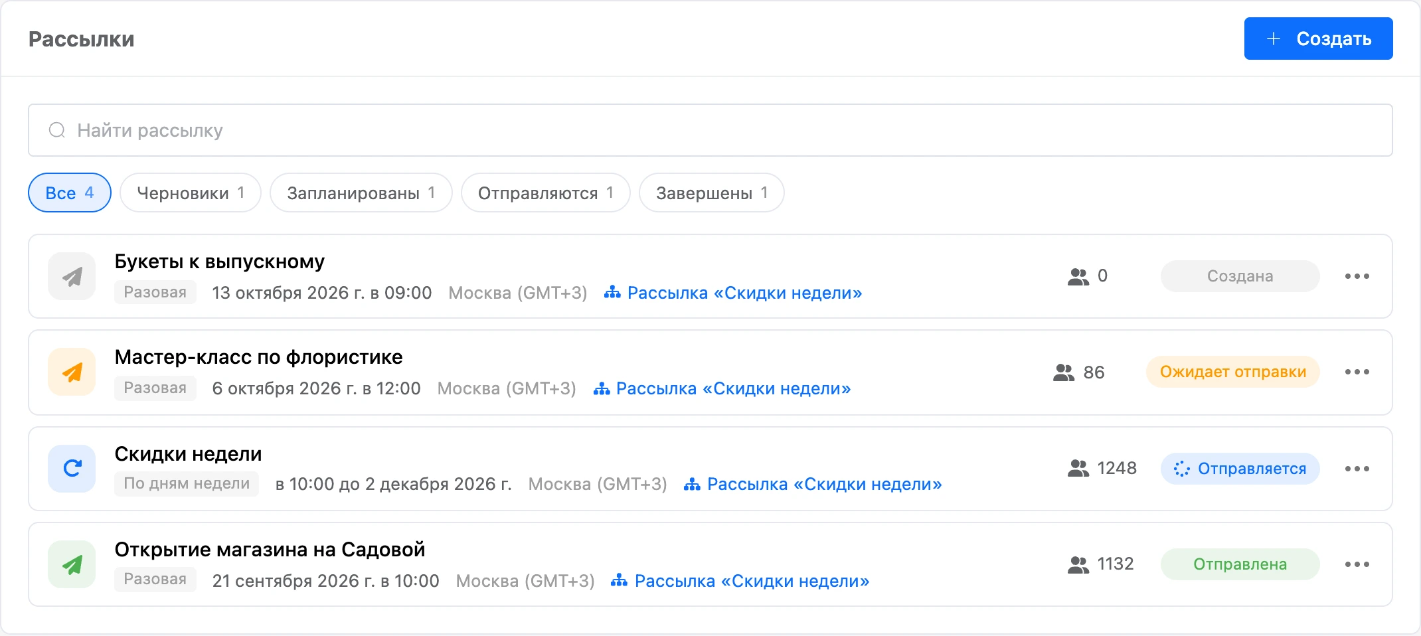Expand three-dot menu for Открытие магазина row

click(x=1357, y=564)
